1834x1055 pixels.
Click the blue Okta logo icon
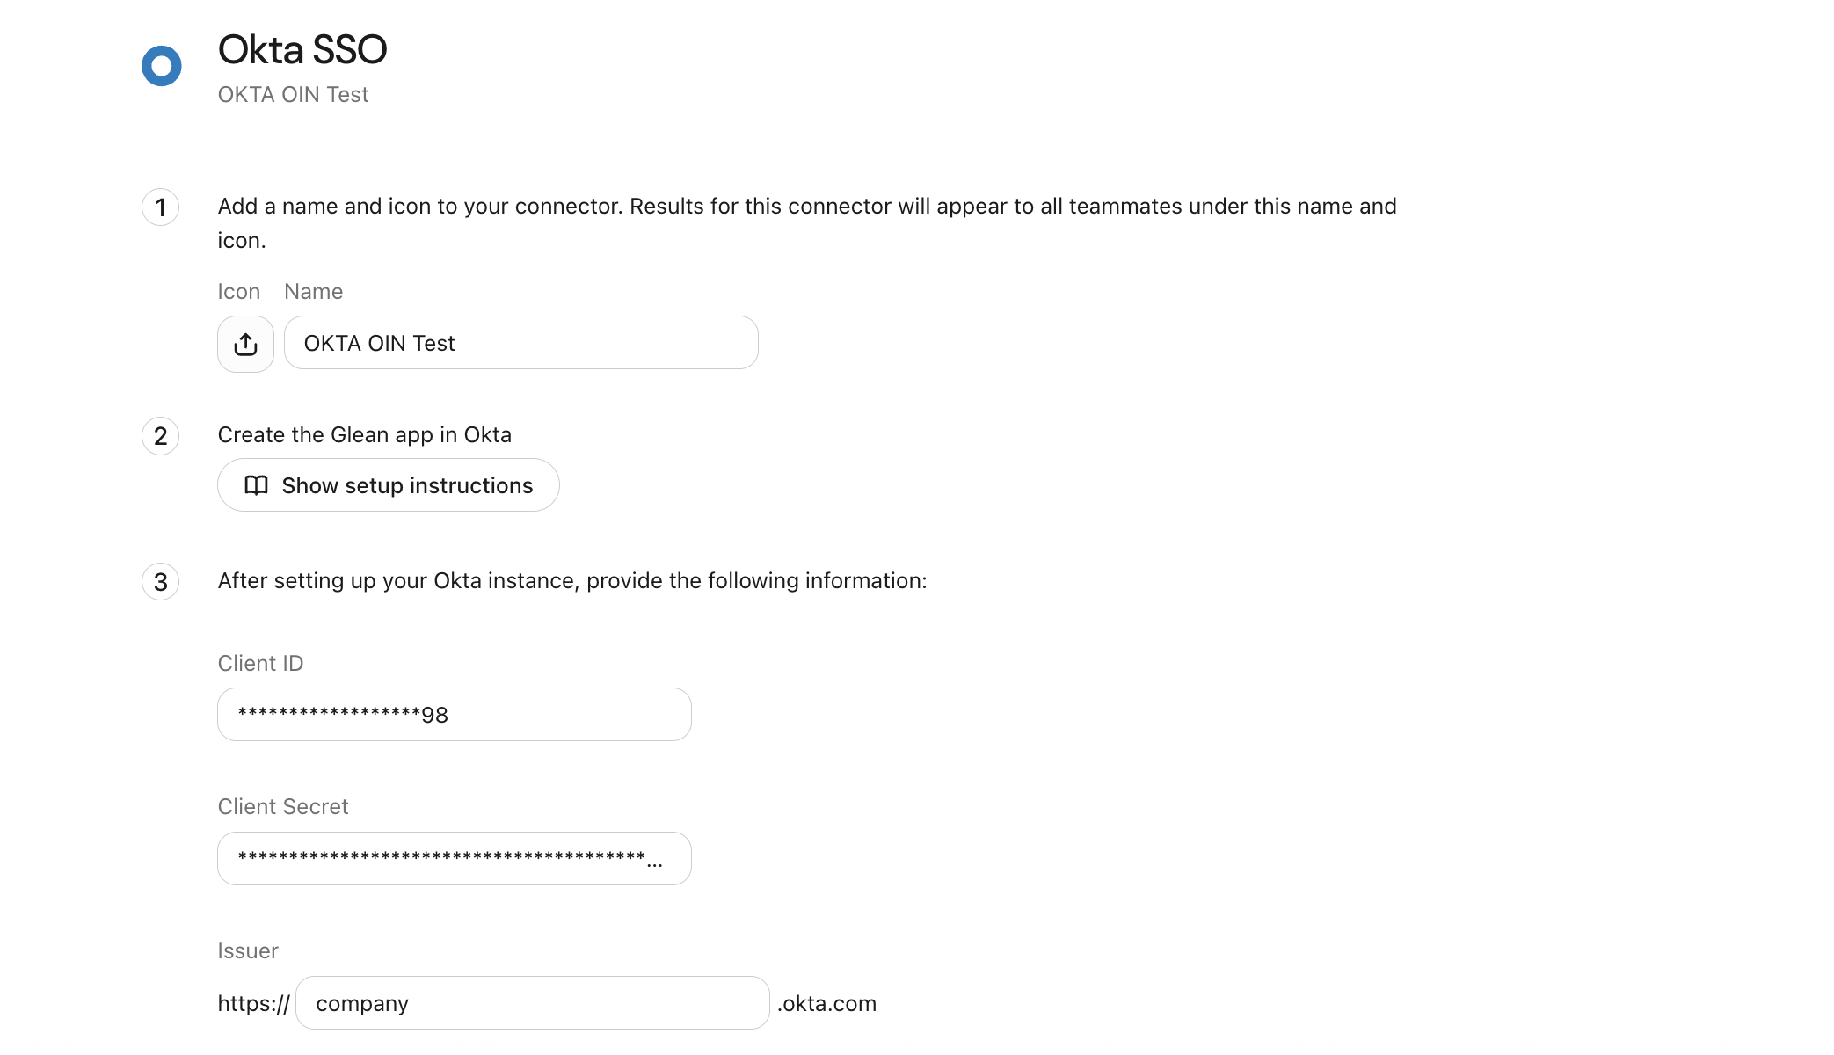pyautogui.click(x=162, y=66)
